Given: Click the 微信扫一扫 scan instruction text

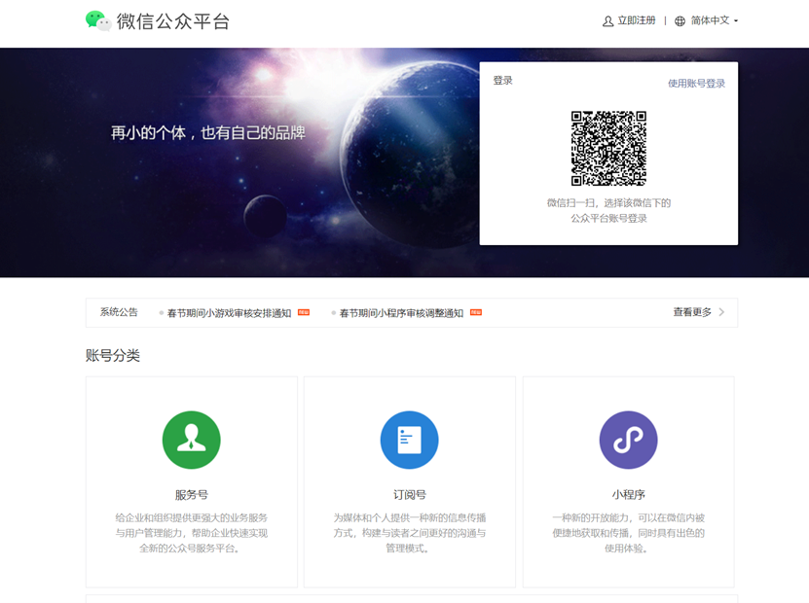Looking at the screenshot, I should click(x=608, y=210).
